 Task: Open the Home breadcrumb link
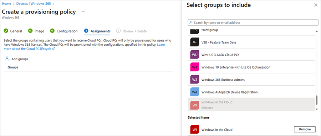click(6, 4)
